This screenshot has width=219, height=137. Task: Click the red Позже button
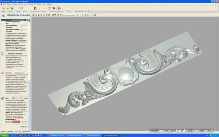[16, 122]
